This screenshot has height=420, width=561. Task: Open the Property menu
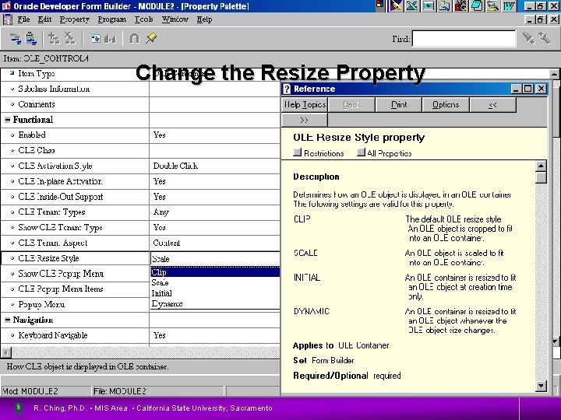click(75, 19)
